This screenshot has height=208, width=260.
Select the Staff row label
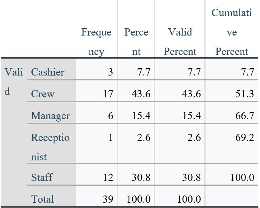(42, 177)
